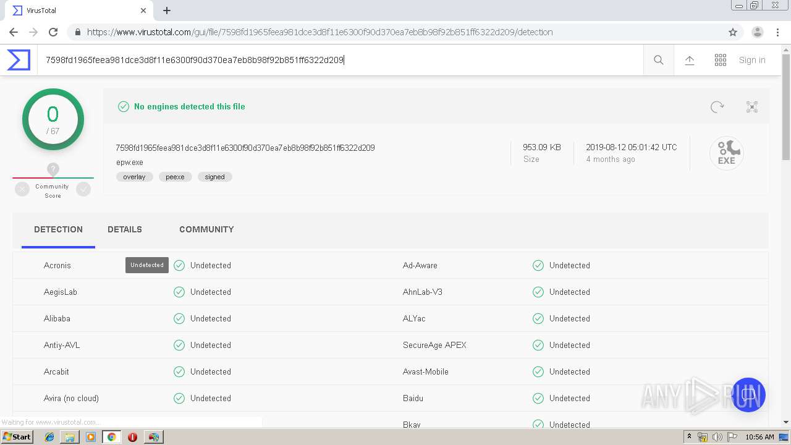
Task: Open the file explorer taskbar icon
Action: [70, 437]
